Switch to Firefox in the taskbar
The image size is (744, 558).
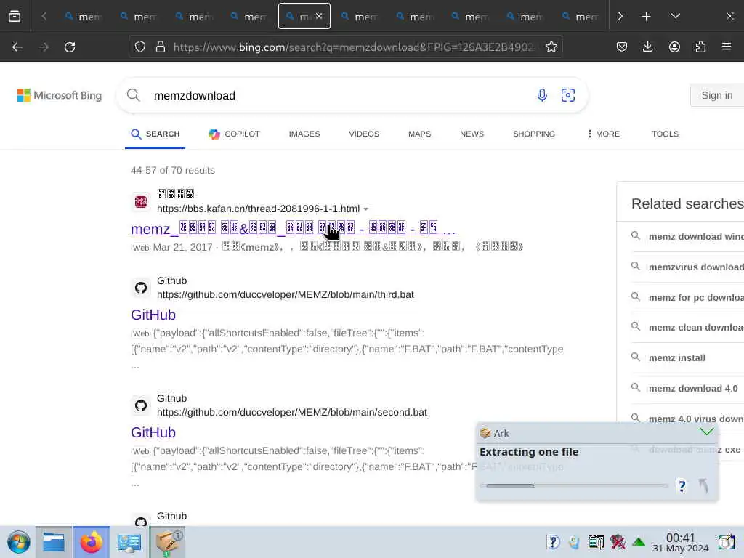(x=91, y=542)
